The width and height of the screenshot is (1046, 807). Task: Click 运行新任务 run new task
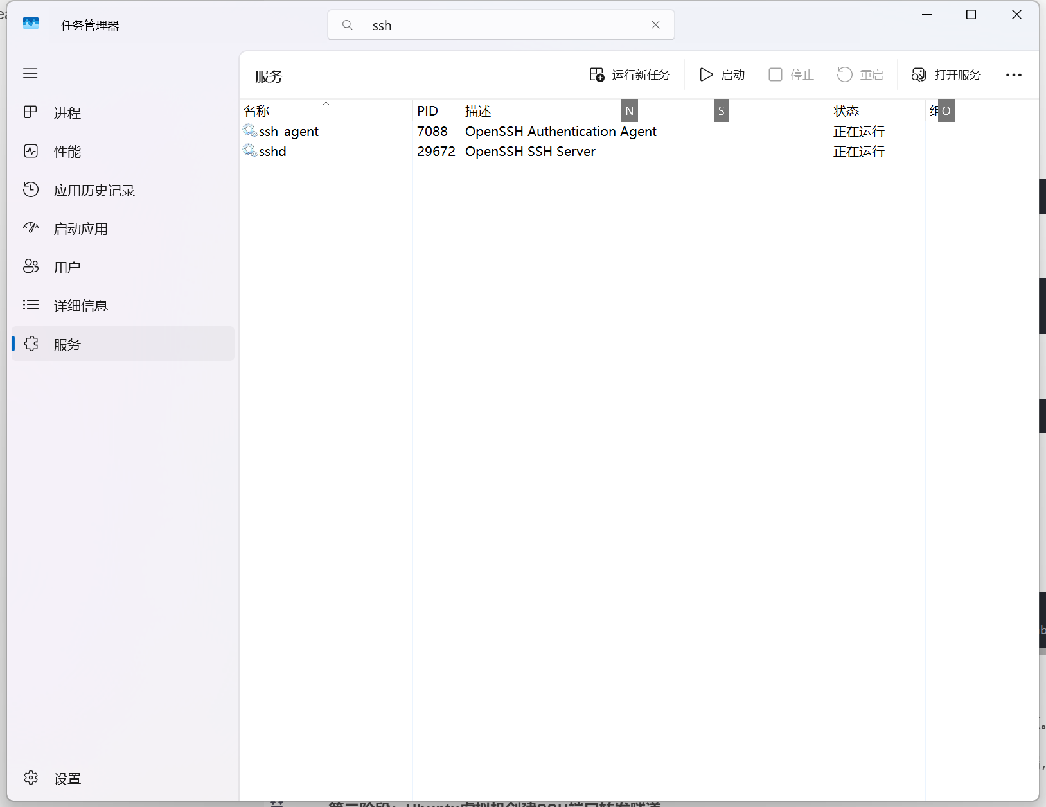[x=630, y=75]
